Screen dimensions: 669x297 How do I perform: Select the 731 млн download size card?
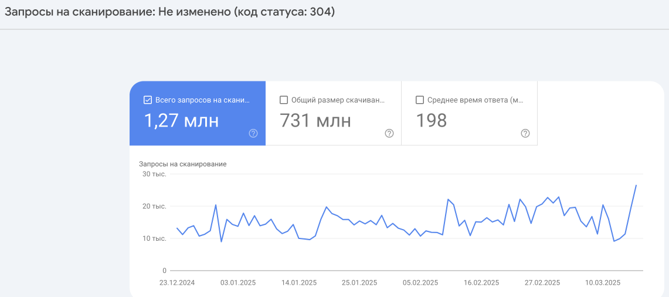(x=333, y=113)
